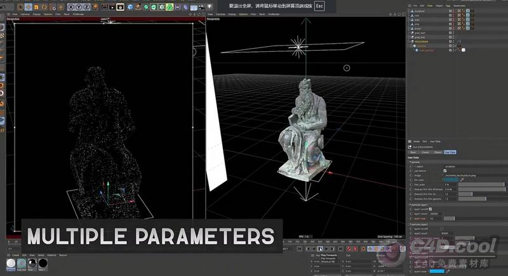Click the Camera object icon in the toolbar
This screenshot has height=276, width=508.
(x=201, y=7)
